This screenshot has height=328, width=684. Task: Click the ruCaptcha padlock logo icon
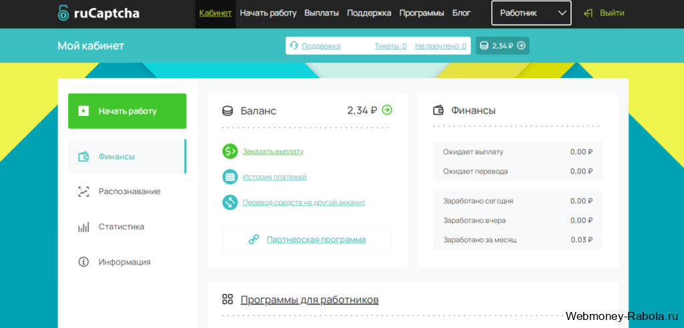click(63, 13)
